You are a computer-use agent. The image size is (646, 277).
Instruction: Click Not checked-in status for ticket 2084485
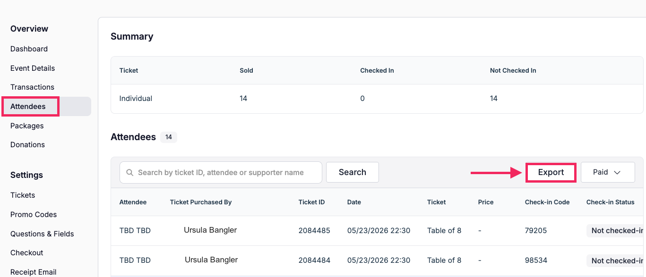point(616,231)
